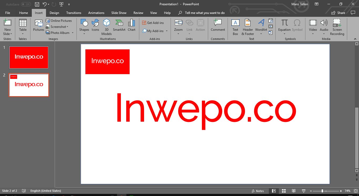
Task: Start a Screen Recording
Action: 337,27
